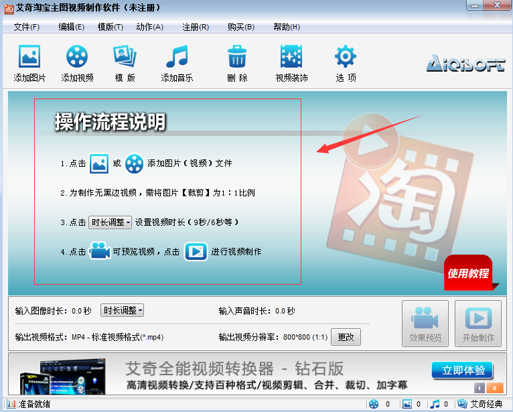Click the 艾奇全能视频转换器 - 钻石版 banner title
Image resolution: width=513 pixels, height=412 pixels.
pos(234,369)
